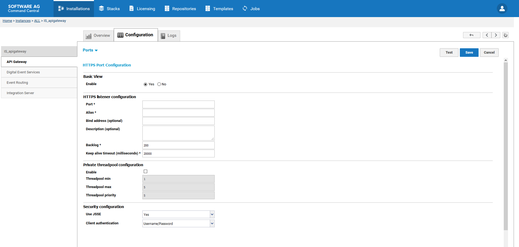Click the Description text area
This screenshot has height=247, width=519.
coord(179,133)
